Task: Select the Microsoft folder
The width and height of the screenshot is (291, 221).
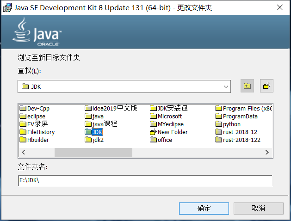Action: coord(166,117)
